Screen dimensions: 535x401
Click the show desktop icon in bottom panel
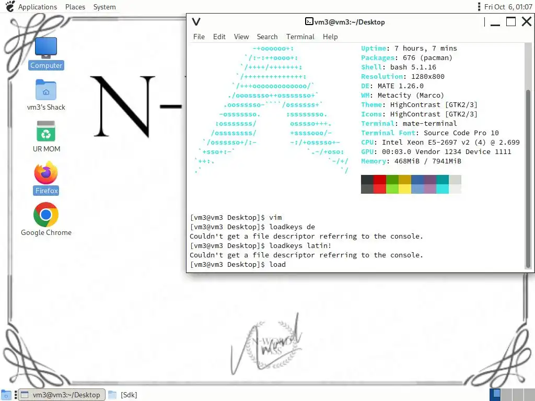(x=6, y=395)
